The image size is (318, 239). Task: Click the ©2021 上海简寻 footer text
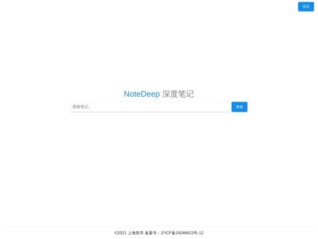click(129, 233)
